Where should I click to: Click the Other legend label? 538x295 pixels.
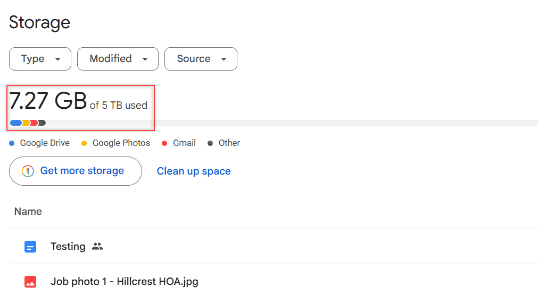tap(229, 143)
